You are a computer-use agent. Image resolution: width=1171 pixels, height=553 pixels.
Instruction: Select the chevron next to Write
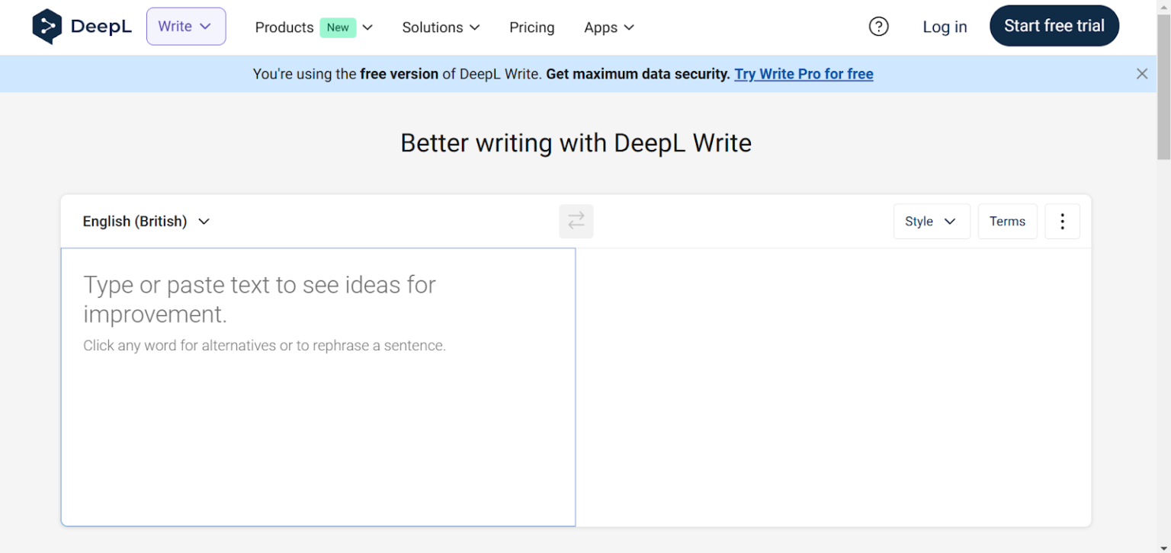(x=204, y=26)
